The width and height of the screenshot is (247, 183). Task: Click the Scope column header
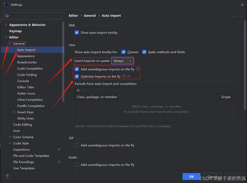[229, 97]
